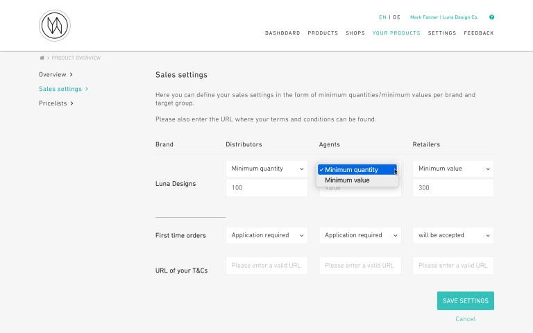
Task: Click Distributors T&Cs URL field
Action: click(x=266, y=266)
